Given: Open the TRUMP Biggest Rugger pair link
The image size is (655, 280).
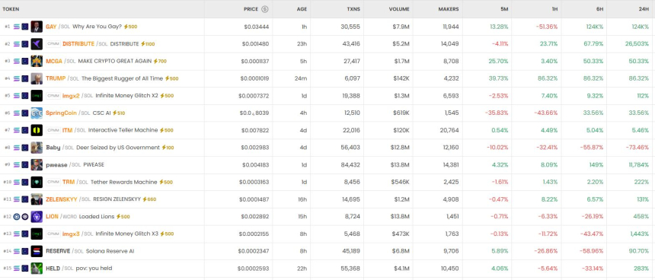Looking at the screenshot, I should click(104, 78).
